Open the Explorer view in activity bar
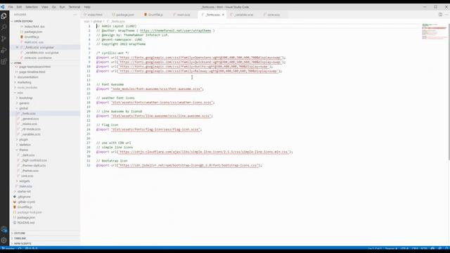The image size is (450, 253). [x=4, y=16]
